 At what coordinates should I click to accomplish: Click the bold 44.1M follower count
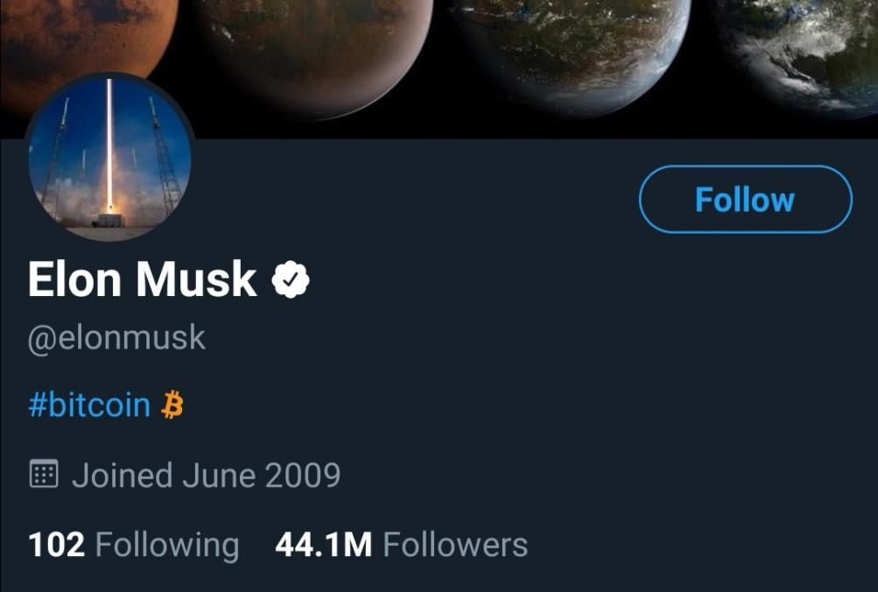coord(323,545)
